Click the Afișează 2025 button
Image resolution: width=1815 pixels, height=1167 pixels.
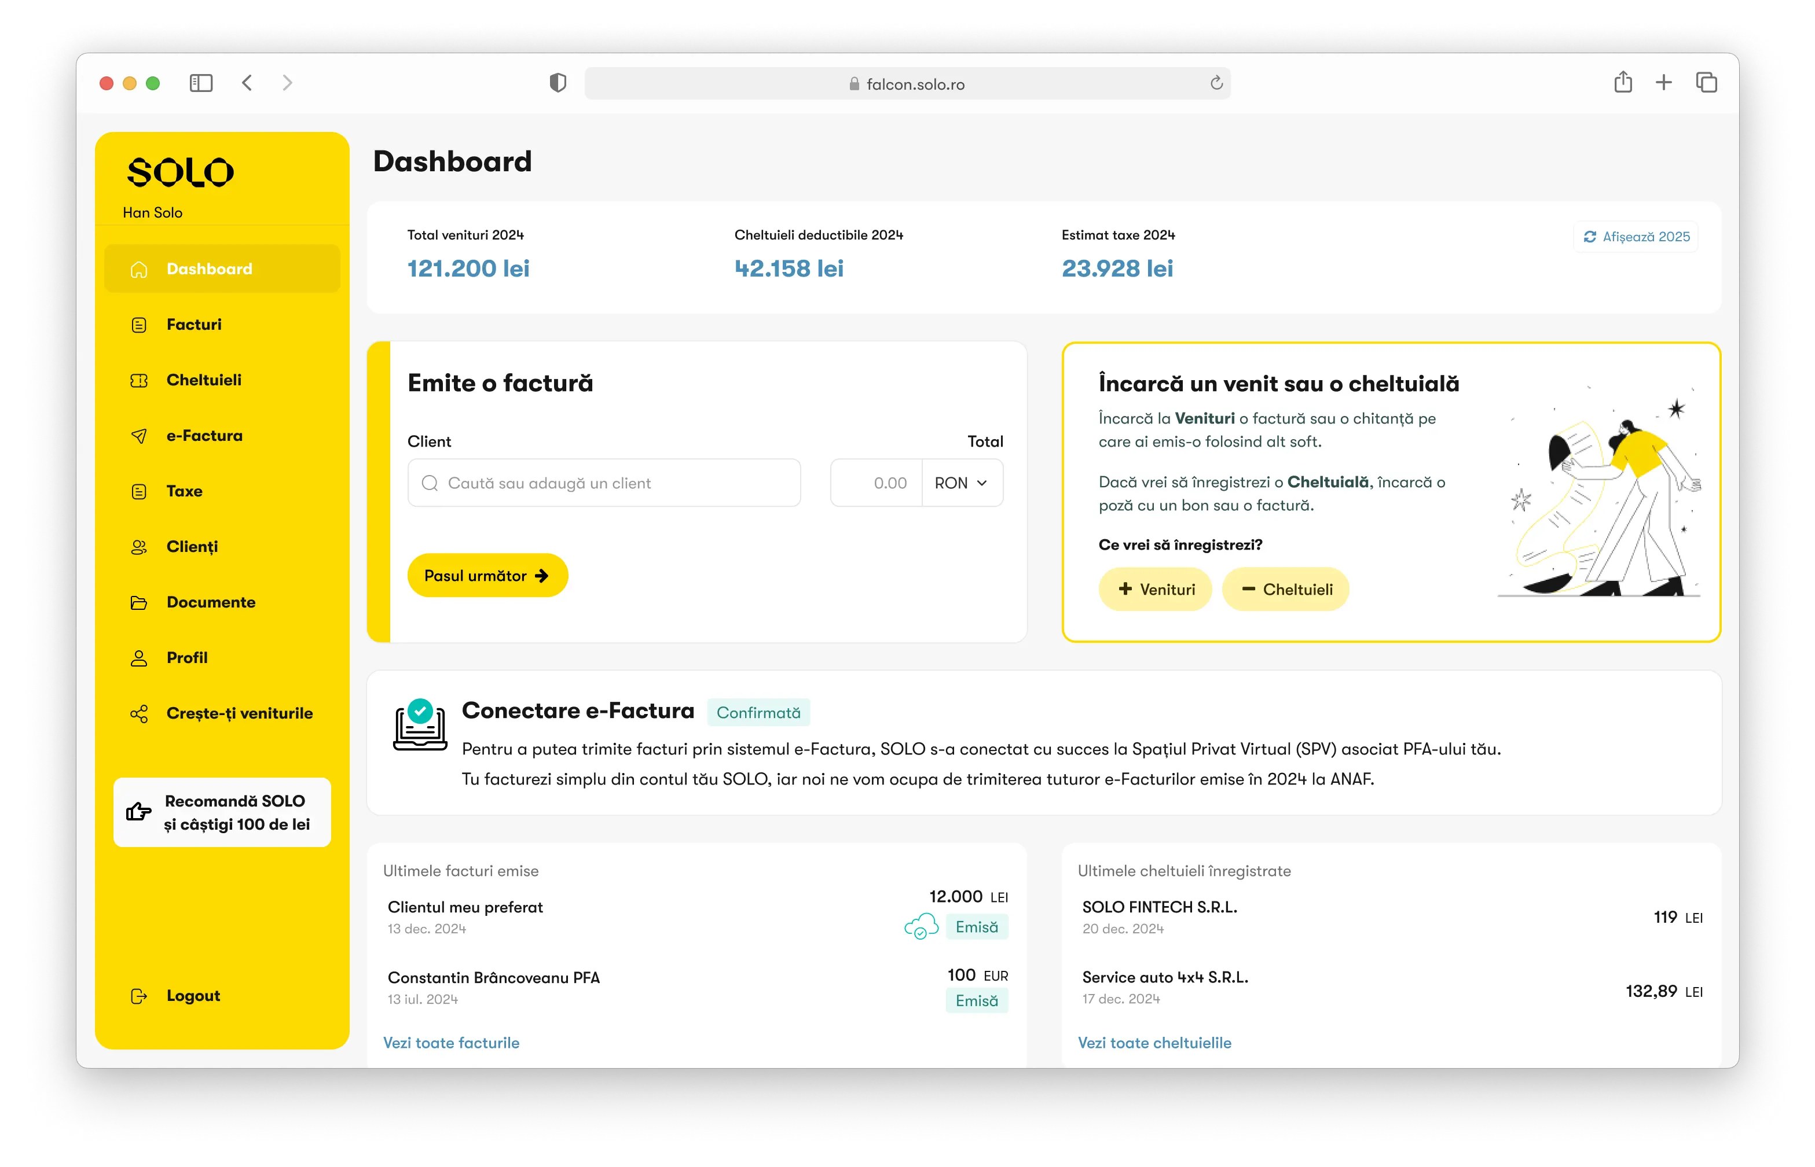[1636, 237]
